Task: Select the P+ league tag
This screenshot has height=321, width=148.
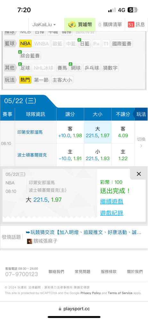Action: (96, 44)
